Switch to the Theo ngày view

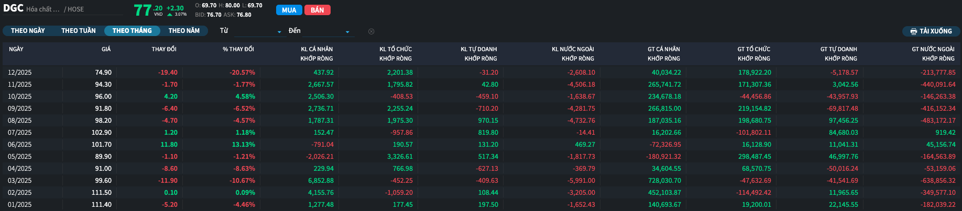[28, 31]
